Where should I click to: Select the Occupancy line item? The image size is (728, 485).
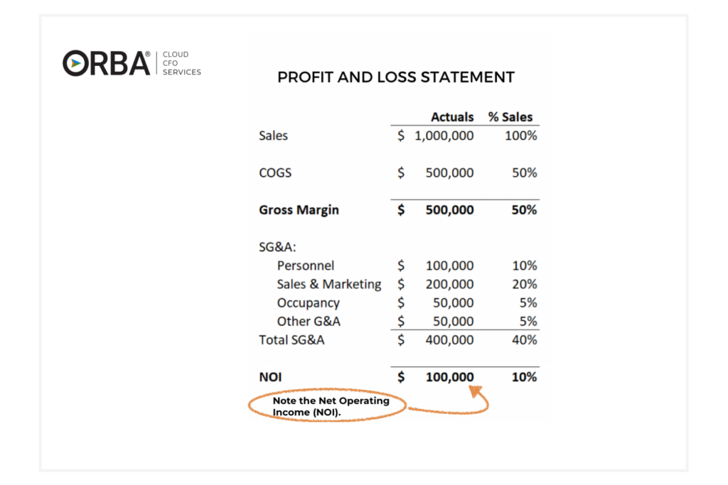pos(309,303)
